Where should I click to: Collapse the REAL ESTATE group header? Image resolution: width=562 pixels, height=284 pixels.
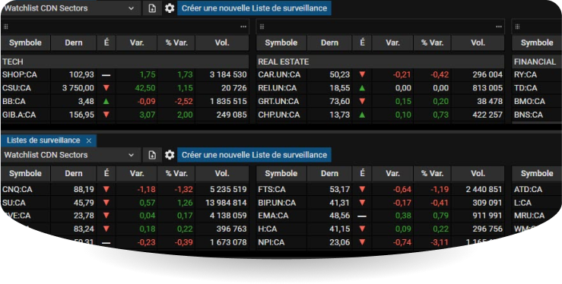point(380,62)
